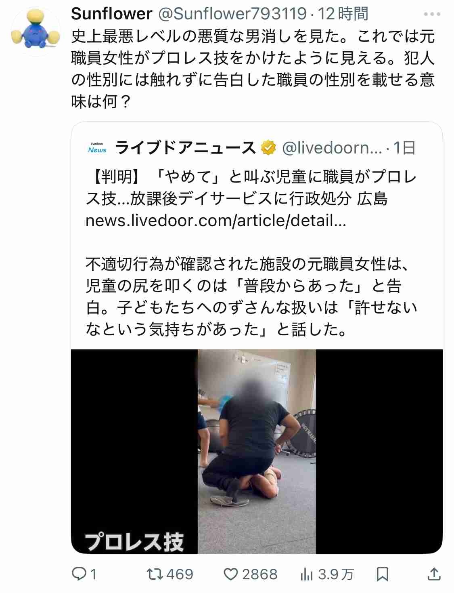Open Sunflower's profile avatar

[36, 31]
